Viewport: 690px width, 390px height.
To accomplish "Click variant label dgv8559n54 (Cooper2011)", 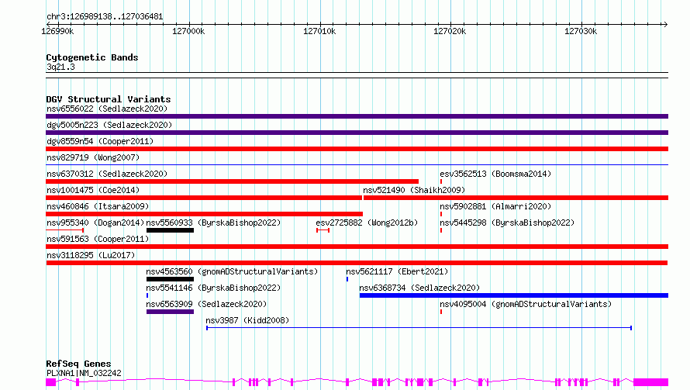I will point(100,141).
